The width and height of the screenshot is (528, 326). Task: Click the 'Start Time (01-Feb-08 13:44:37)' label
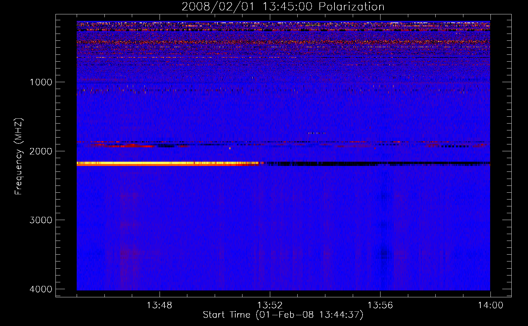[283, 315]
